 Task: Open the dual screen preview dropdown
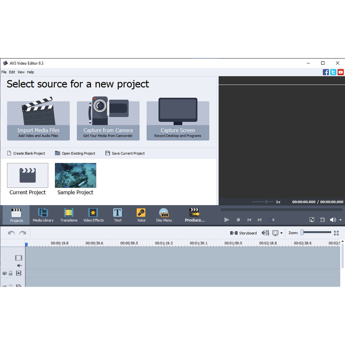point(282,233)
